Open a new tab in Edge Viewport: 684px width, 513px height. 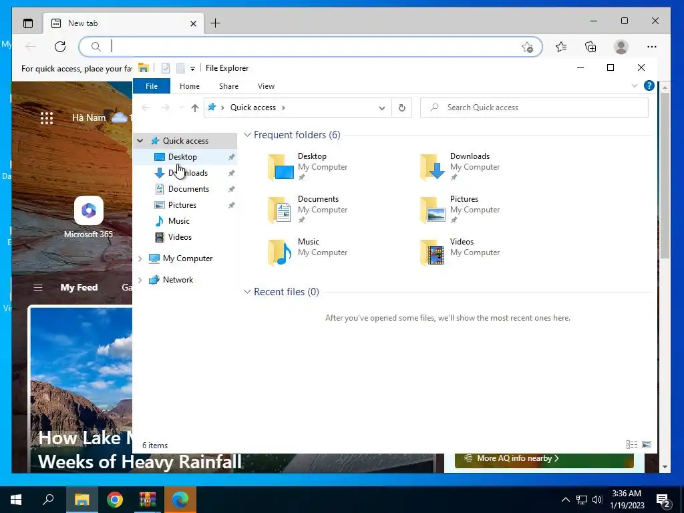coord(216,23)
